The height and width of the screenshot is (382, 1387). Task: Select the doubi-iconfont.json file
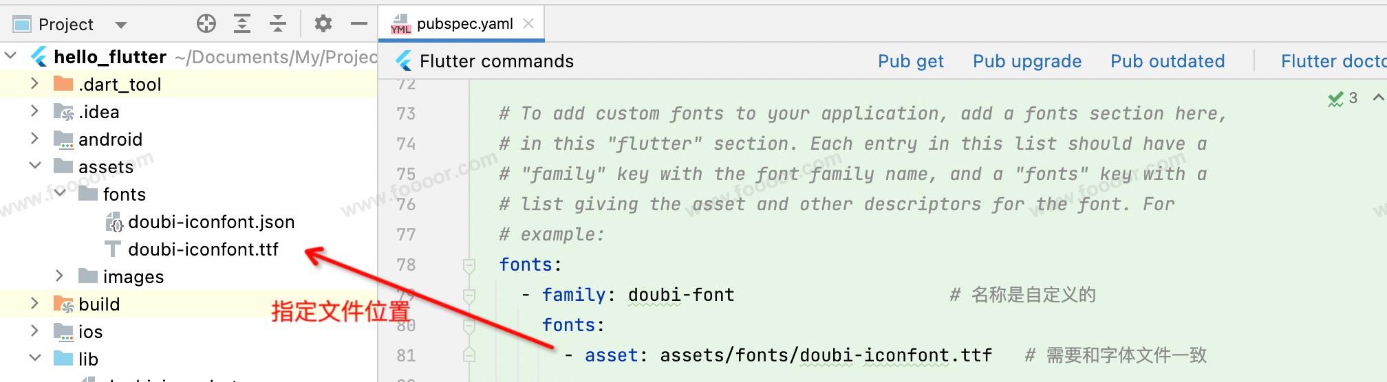211,222
